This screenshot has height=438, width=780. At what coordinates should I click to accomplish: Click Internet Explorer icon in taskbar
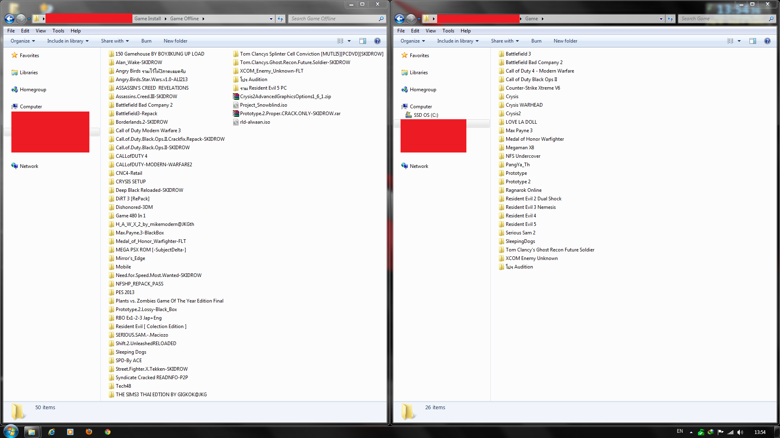(52, 432)
